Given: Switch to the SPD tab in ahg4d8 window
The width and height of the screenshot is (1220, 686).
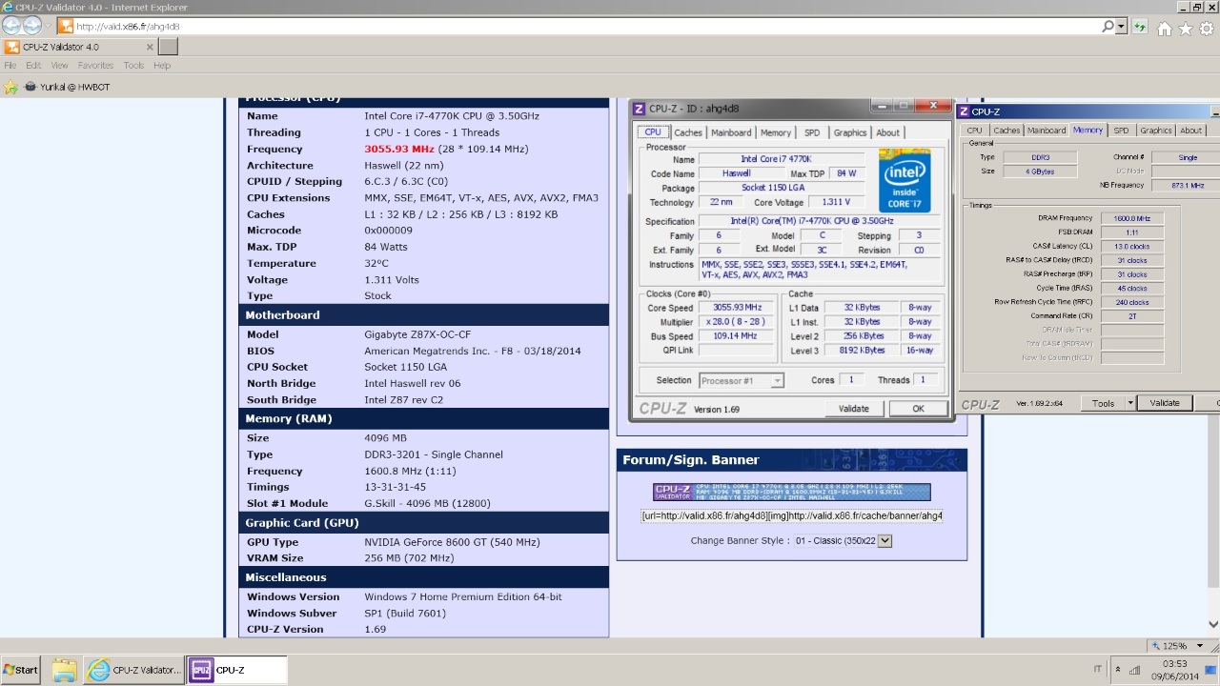Looking at the screenshot, I should point(811,132).
